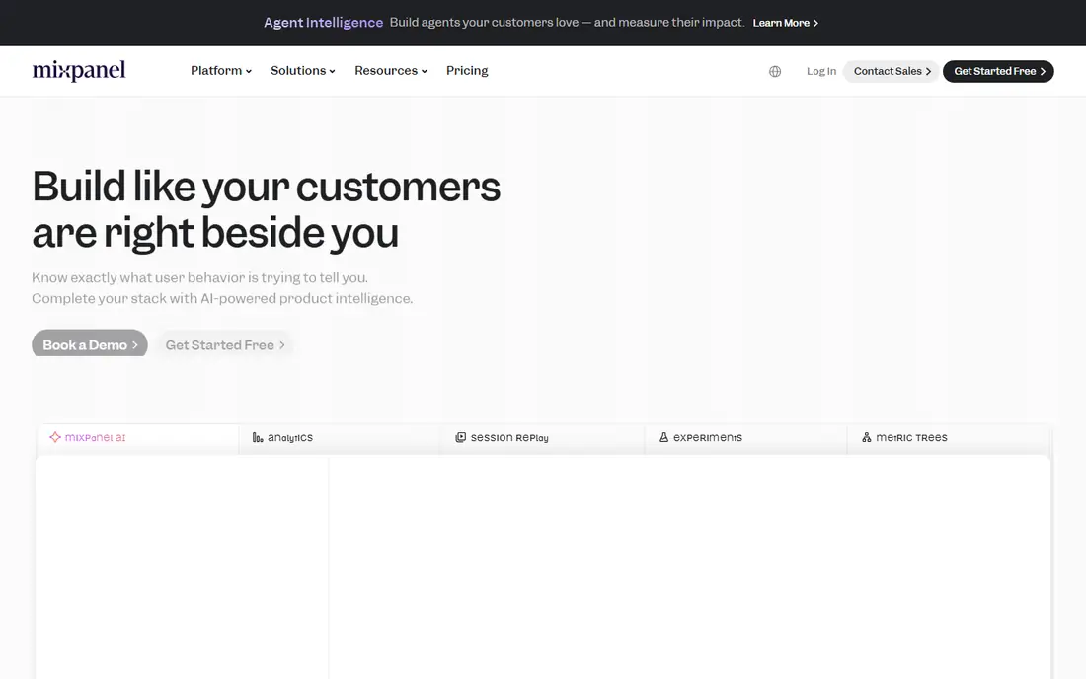Click the Book a Demo button
This screenshot has width=1086, height=679.
pyautogui.click(x=89, y=344)
